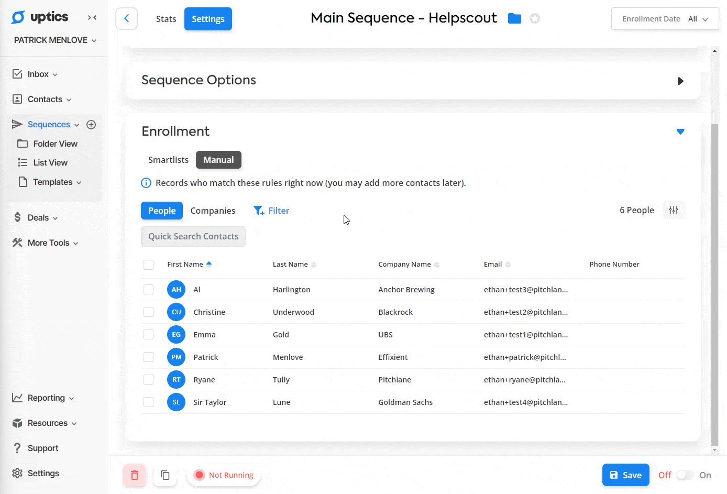The height and width of the screenshot is (494, 727).
Task: Click the Resources box icon
Action: click(x=17, y=423)
